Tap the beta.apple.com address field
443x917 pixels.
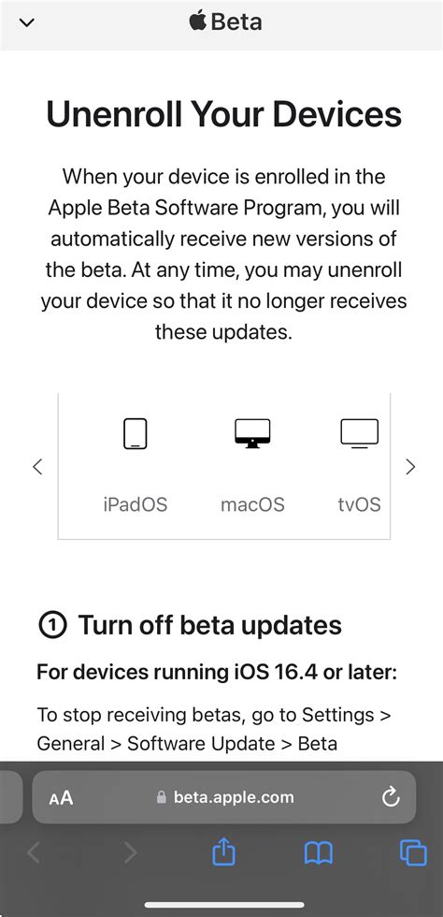point(224,797)
